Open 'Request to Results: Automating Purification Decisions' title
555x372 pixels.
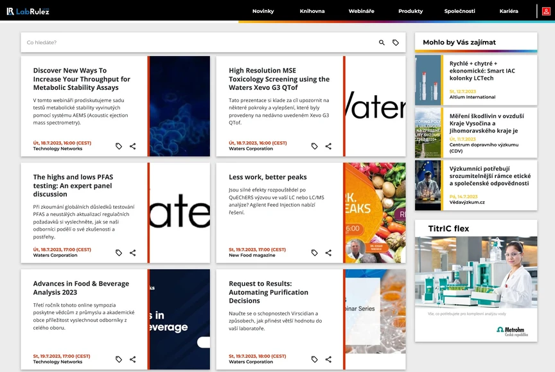pyautogui.click(x=269, y=292)
